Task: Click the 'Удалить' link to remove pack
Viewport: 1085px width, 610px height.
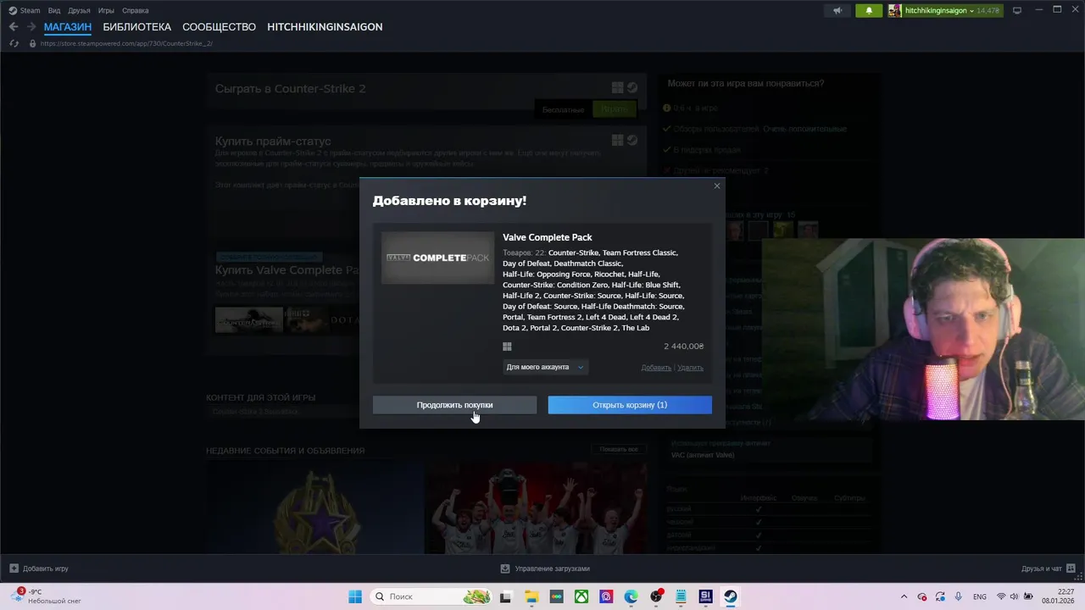Action: [x=690, y=368]
